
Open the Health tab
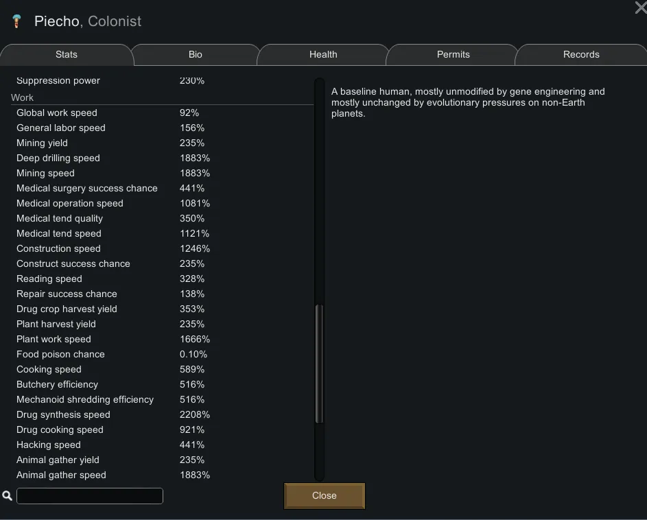(x=323, y=54)
